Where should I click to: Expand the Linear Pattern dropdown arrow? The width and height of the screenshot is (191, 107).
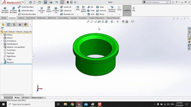point(84,15)
